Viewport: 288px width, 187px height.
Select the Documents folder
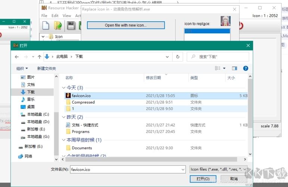pos(156,148)
